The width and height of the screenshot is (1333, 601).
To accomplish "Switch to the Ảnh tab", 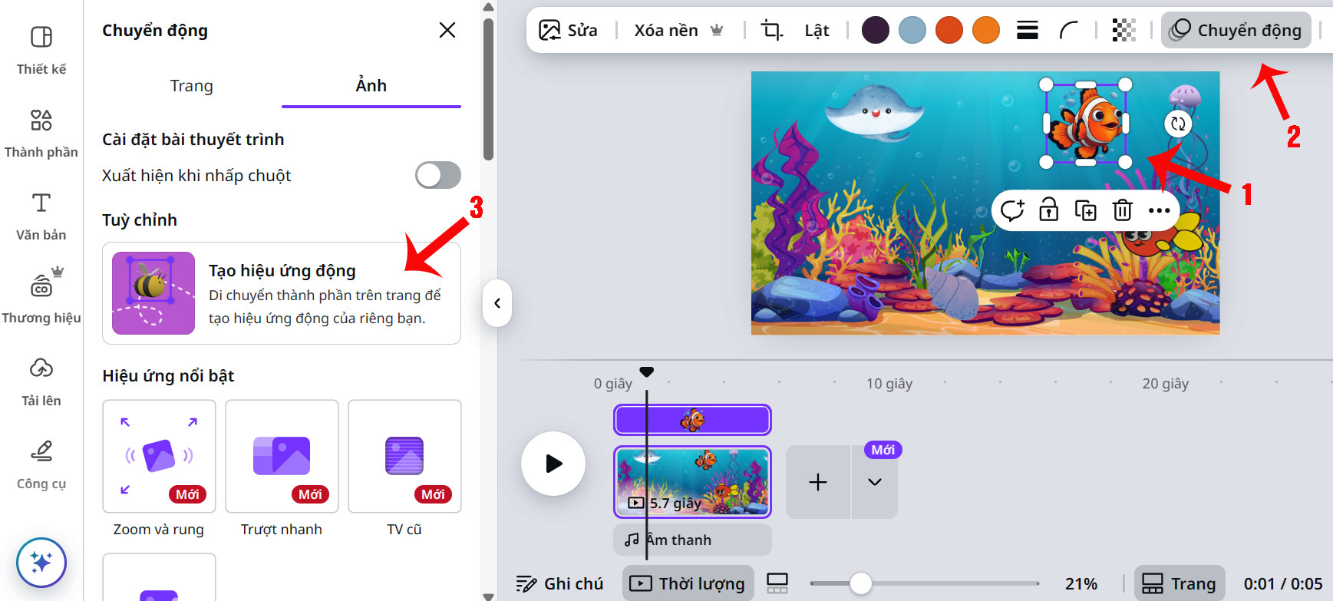I will [x=371, y=86].
